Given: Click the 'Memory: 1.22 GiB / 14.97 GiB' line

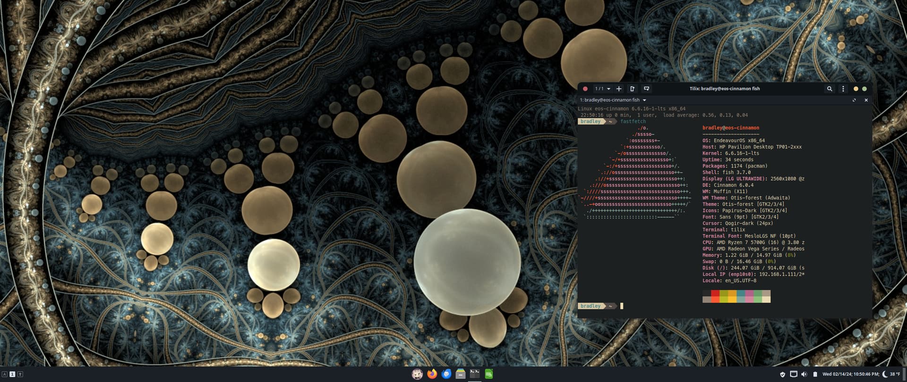Looking at the screenshot, I should (x=749, y=255).
